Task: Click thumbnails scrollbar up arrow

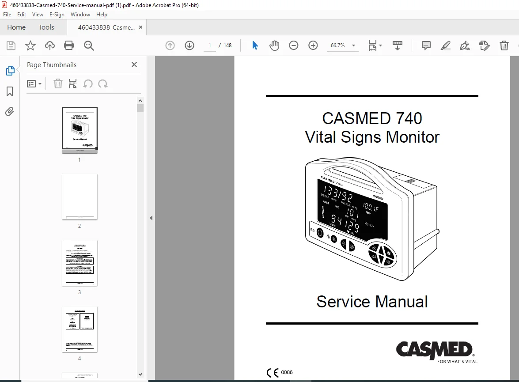Action: coord(140,101)
